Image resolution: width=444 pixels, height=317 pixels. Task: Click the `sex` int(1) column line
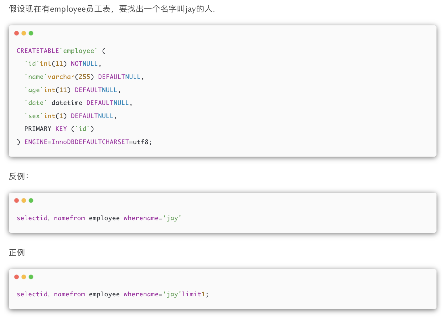tap(70, 116)
